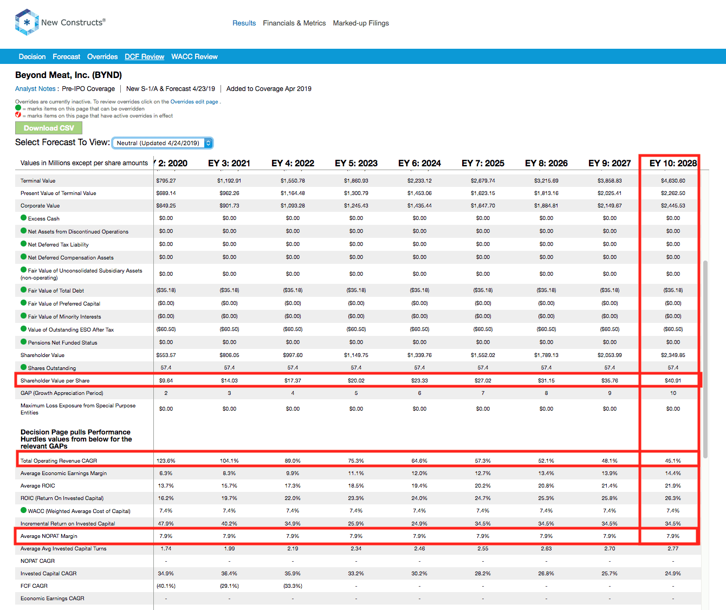
Task: Click the Invested Capital CAGR row label
Action: [x=48, y=573]
